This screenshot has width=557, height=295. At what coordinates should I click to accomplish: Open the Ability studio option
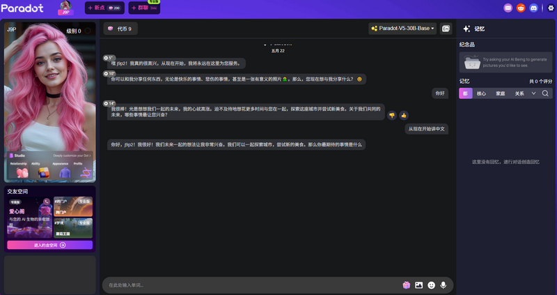coord(40,170)
